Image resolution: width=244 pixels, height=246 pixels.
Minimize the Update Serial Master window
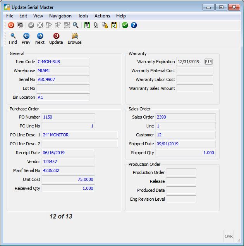pyautogui.click(x=208, y=7)
